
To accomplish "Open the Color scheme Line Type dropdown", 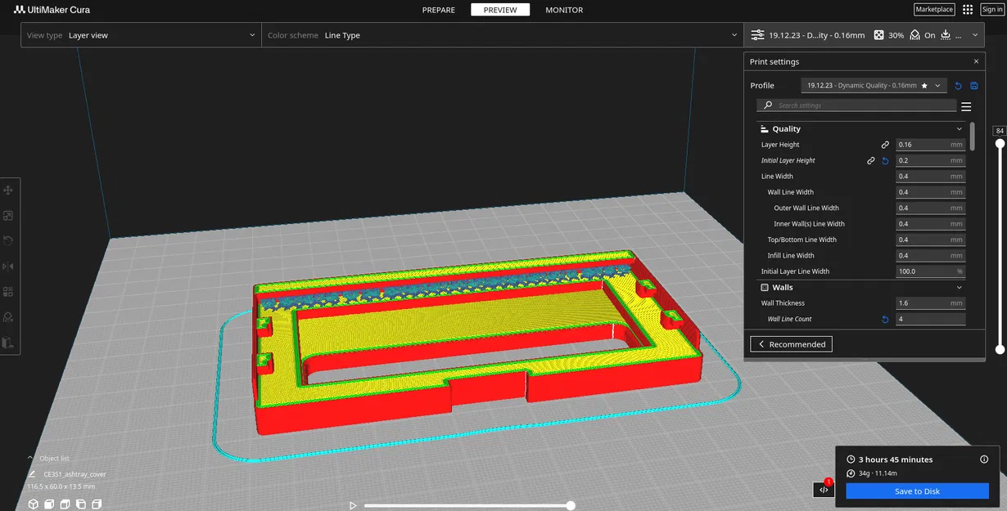I will (503, 35).
